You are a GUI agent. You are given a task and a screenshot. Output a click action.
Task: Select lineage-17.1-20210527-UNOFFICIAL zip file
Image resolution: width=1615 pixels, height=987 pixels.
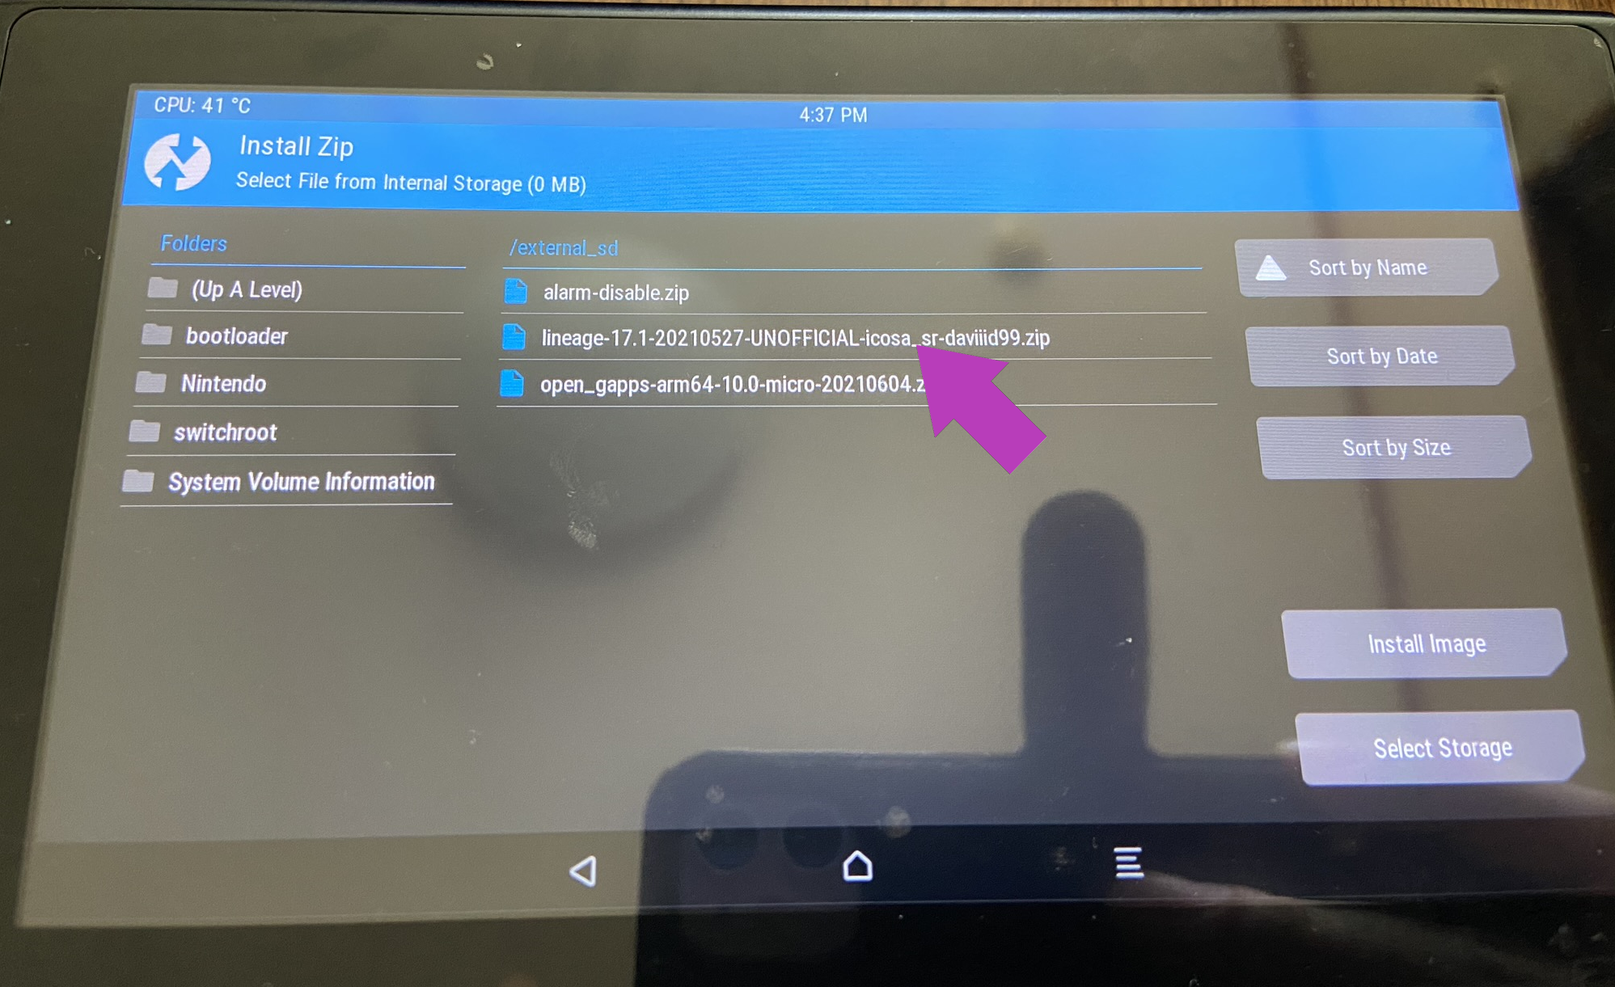coord(797,338)
